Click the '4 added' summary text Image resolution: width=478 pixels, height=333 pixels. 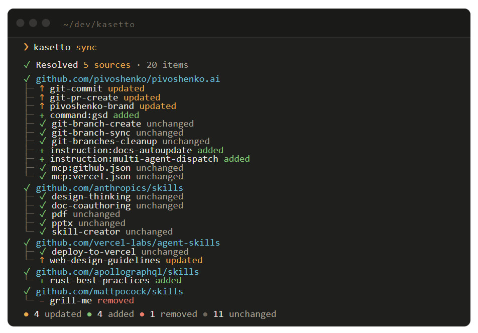click(x=115, y=314)
